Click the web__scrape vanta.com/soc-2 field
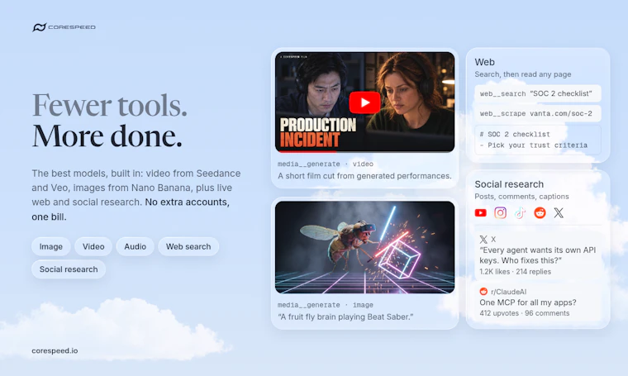The width and height of the screenshot is (628, 376). point(538,113)
